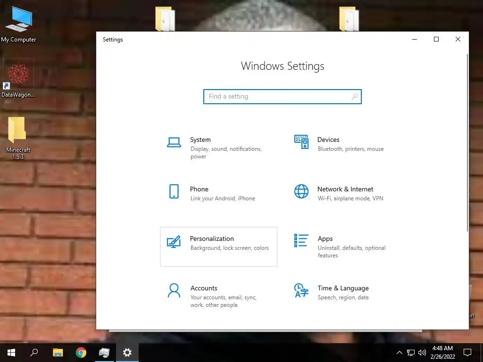This screenshot has width=483, height=362.
Task: Open the Devices keyboard-speaker icon
Action: point(301,142)
